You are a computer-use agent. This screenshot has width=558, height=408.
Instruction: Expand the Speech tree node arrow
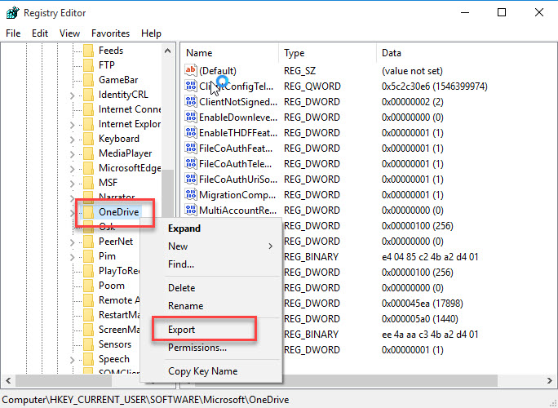coord(73,360)
